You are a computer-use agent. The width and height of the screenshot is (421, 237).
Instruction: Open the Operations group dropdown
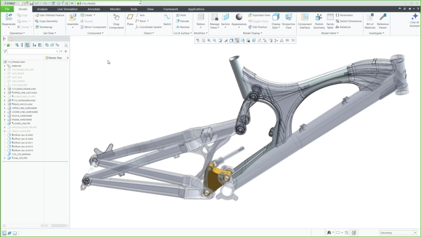pos(17,33)
